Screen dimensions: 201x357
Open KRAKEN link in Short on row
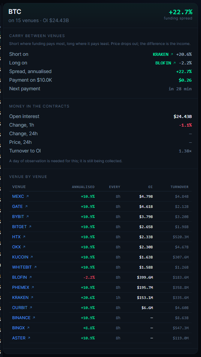(163, 54)
